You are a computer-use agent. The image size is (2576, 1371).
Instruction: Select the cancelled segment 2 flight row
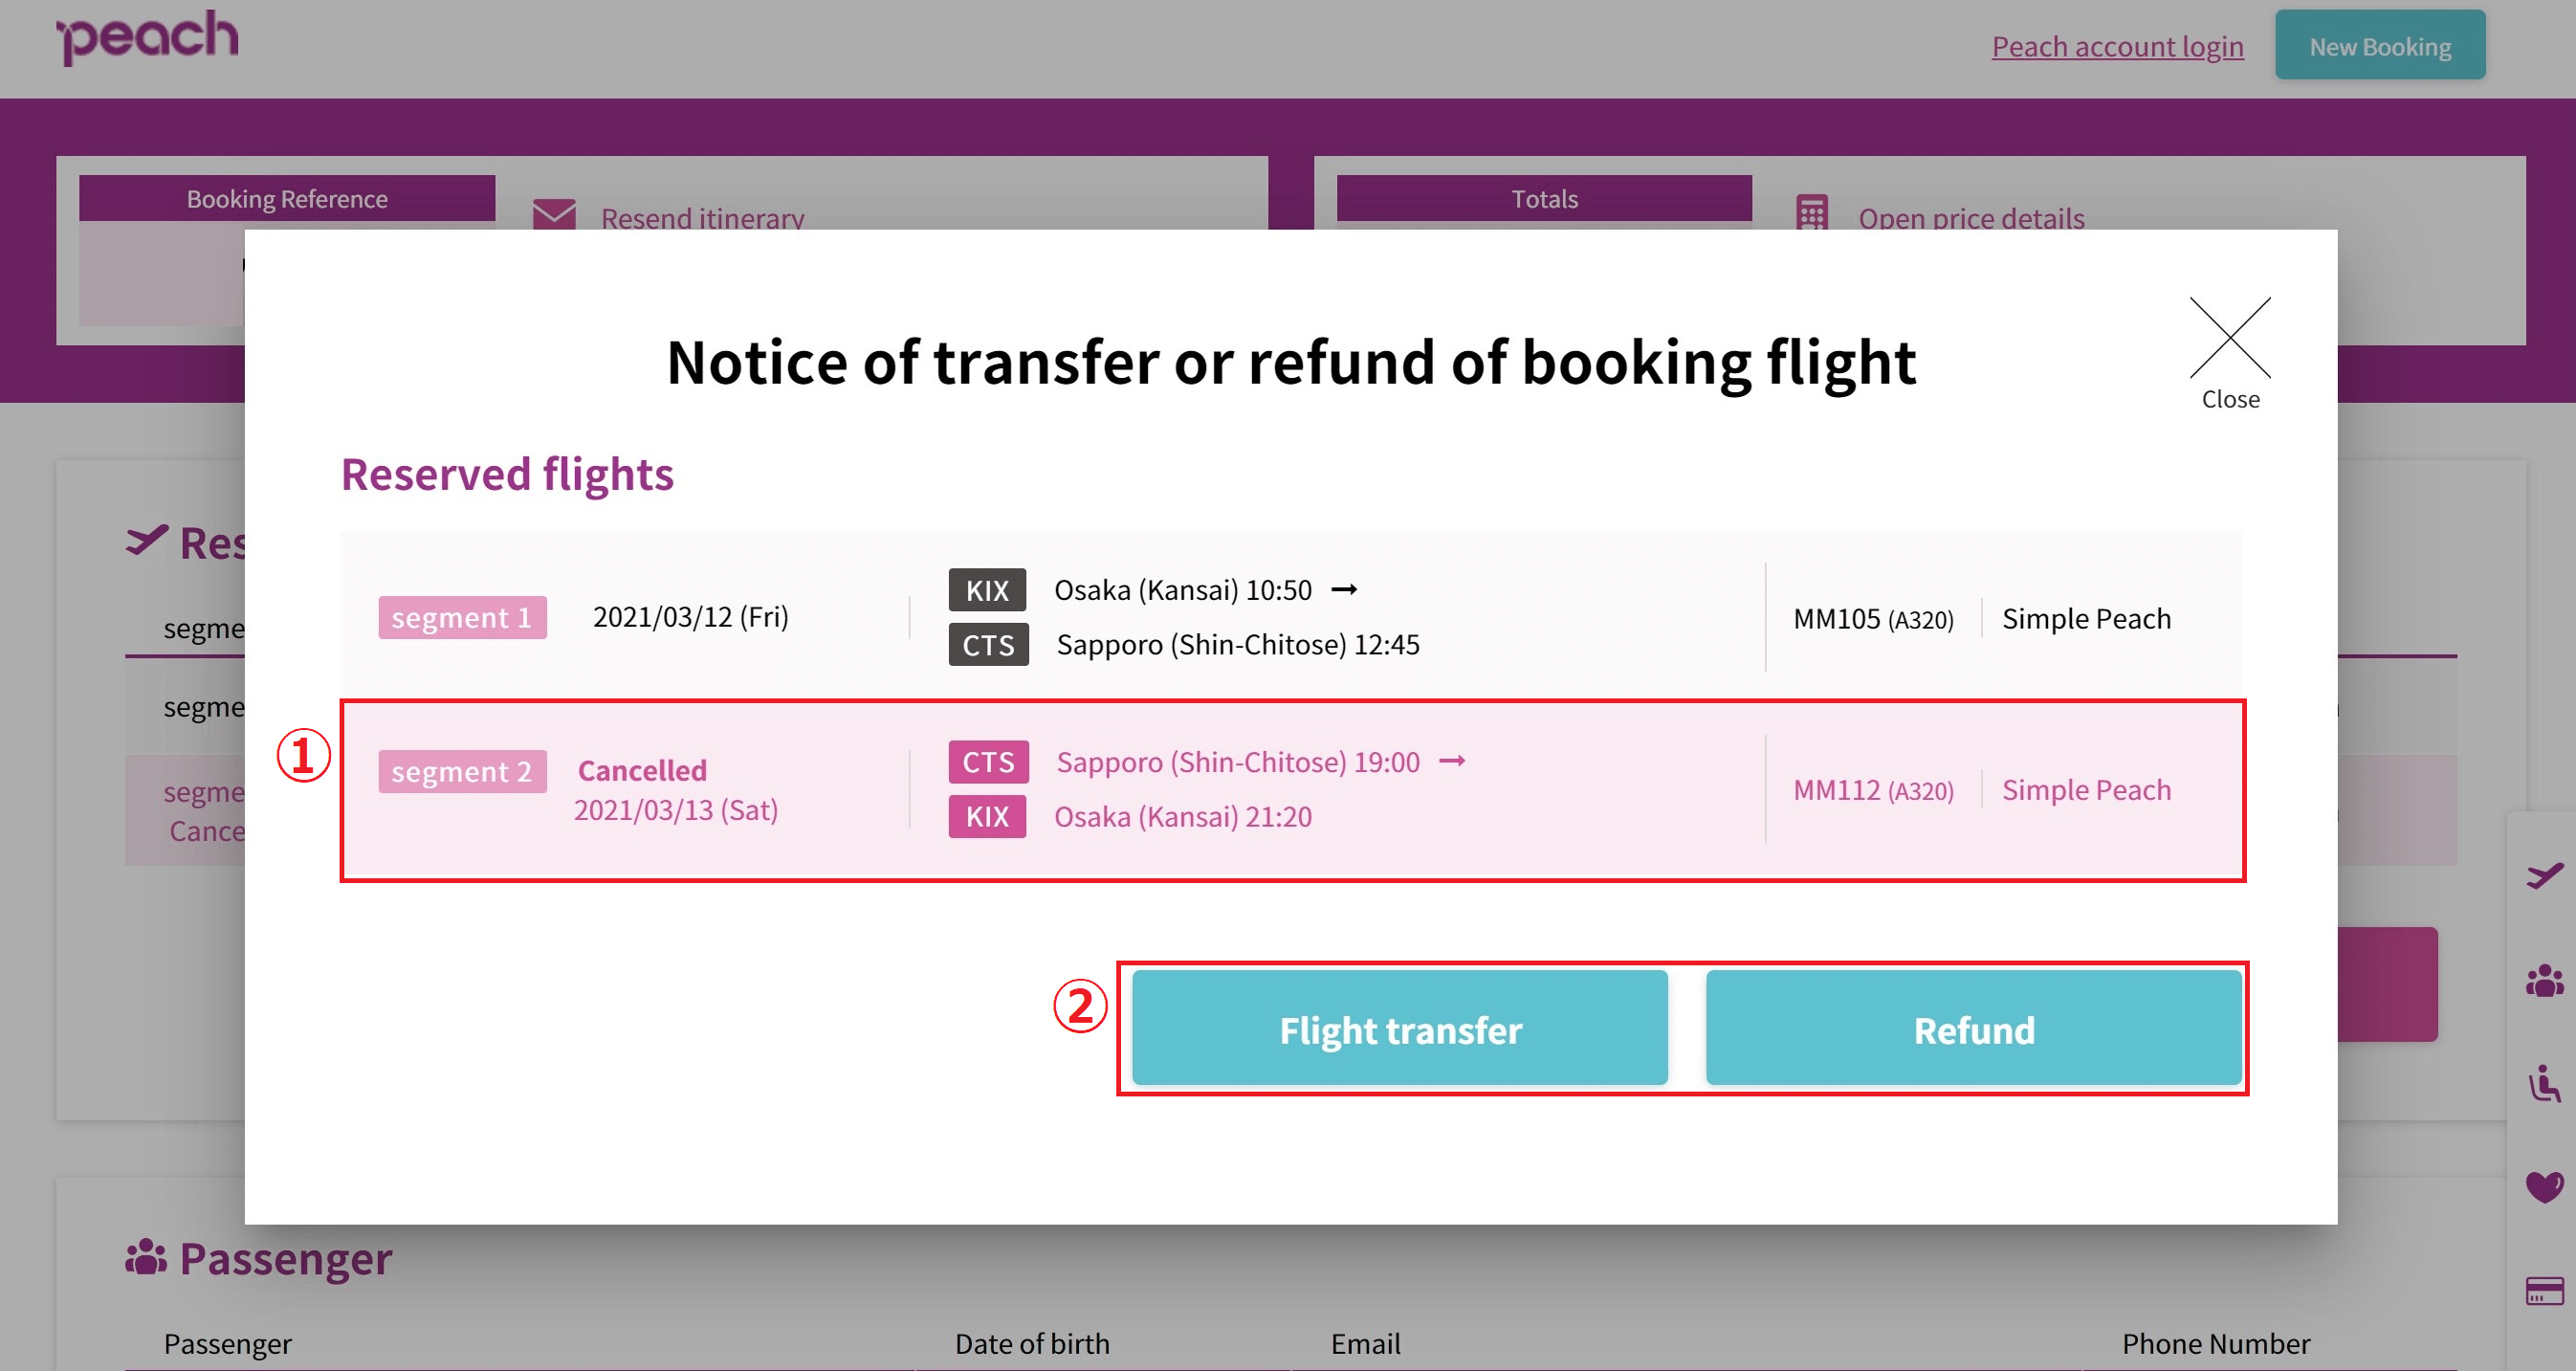click(1292, 790)
